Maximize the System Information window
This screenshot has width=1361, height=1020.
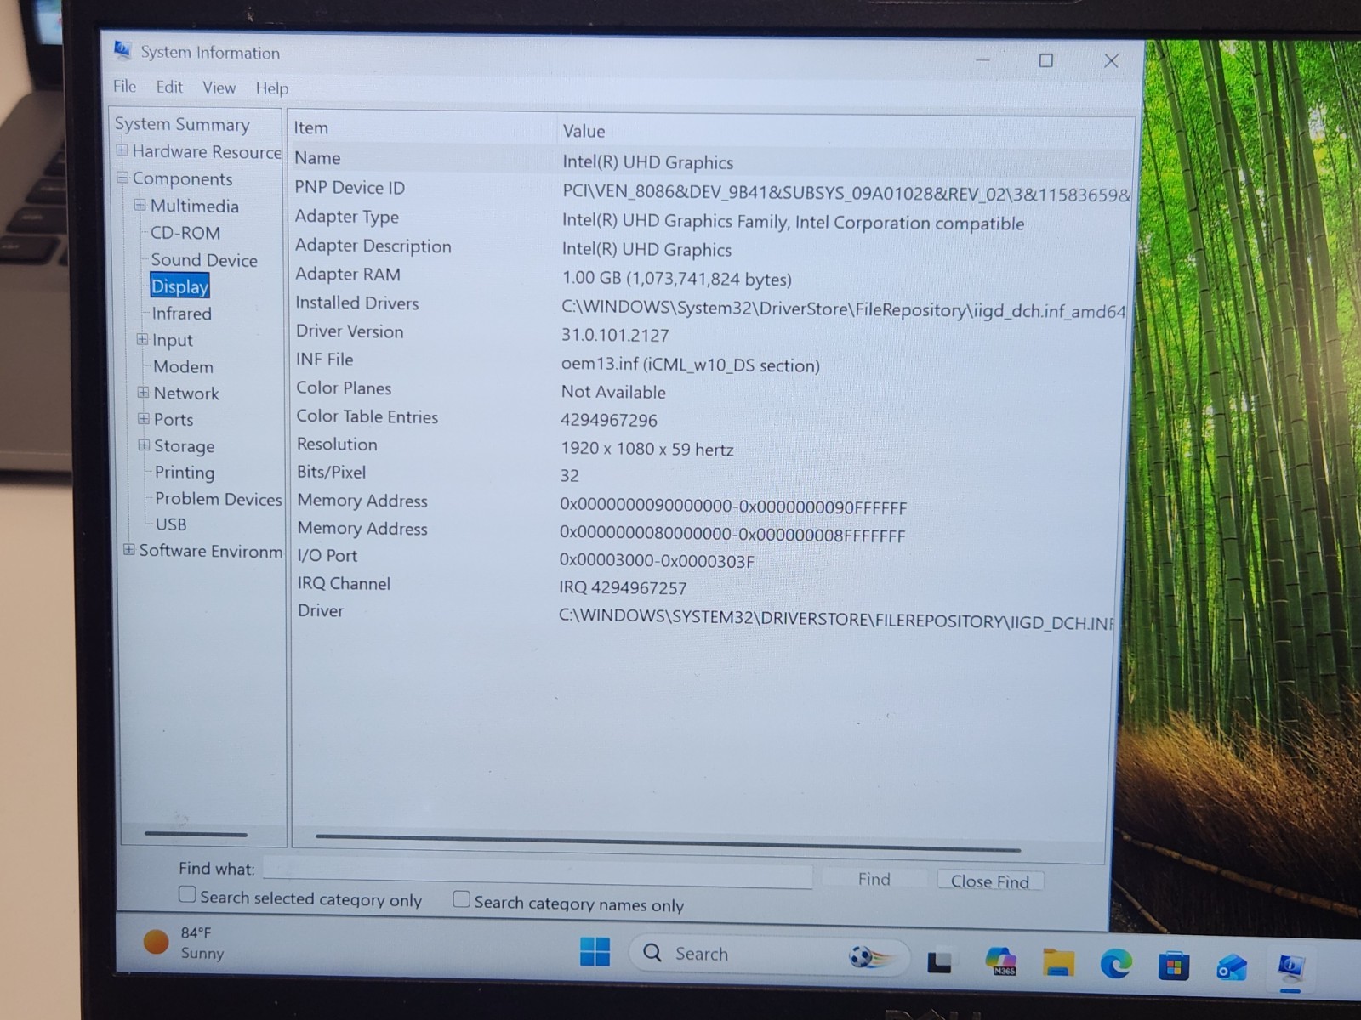[1046, 60]
